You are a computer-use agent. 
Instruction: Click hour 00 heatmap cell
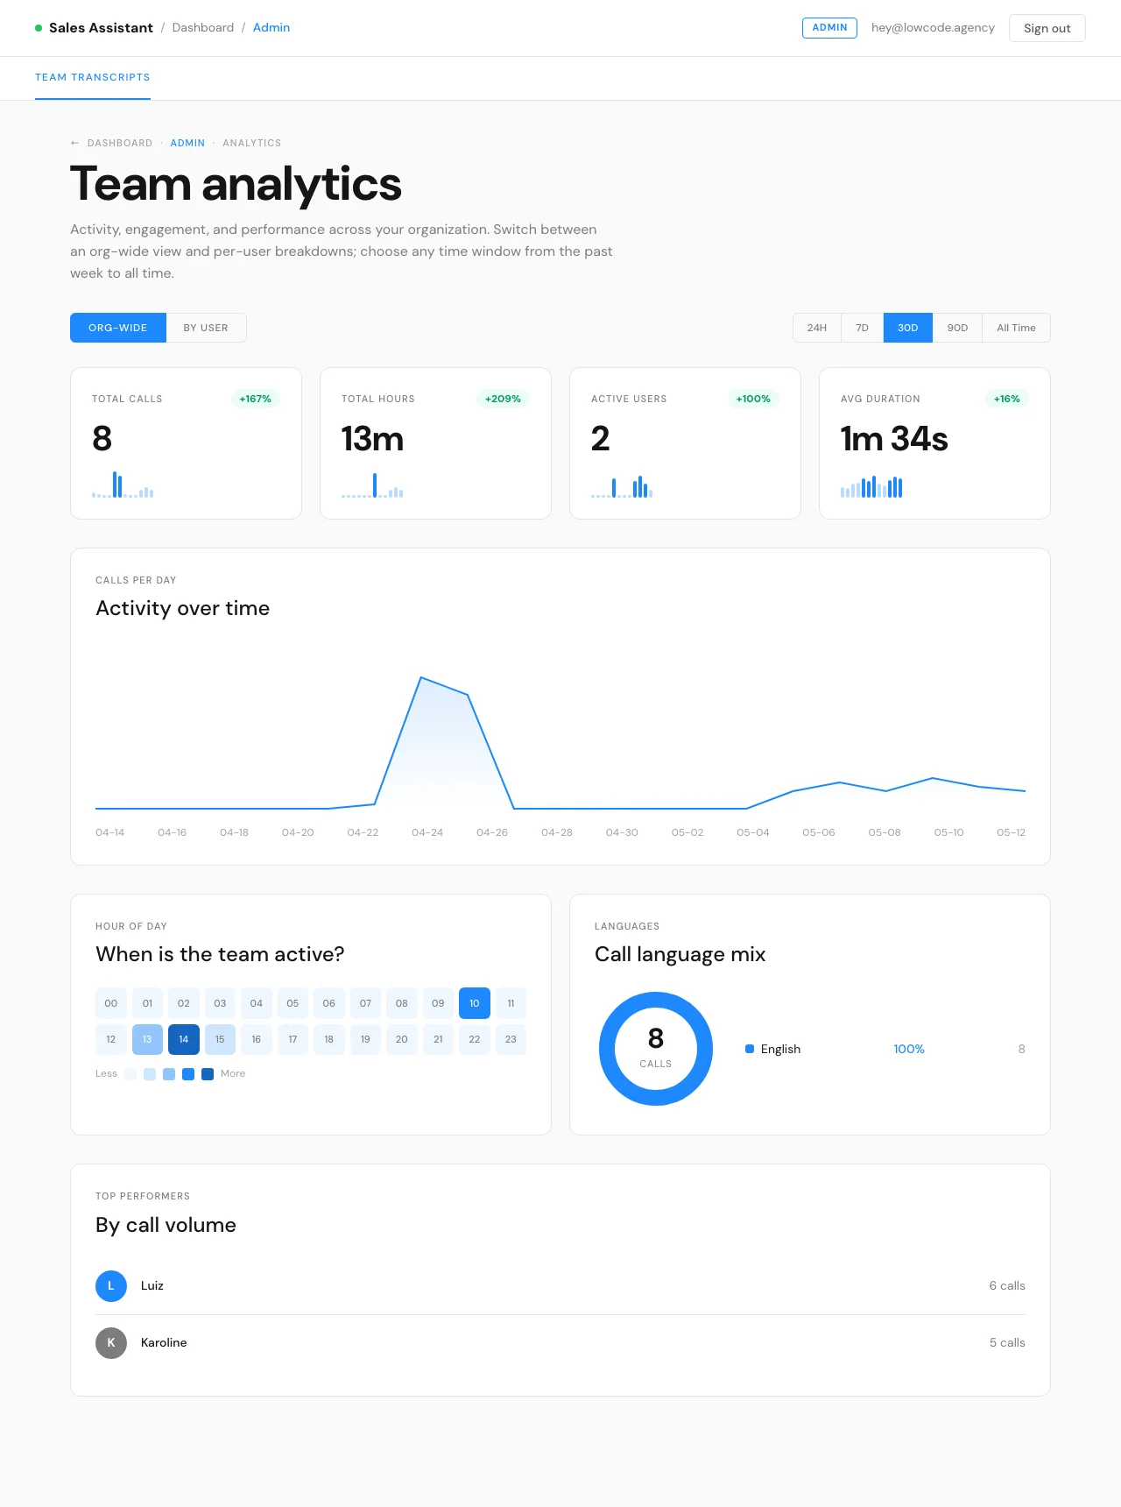coord(111,1003)
